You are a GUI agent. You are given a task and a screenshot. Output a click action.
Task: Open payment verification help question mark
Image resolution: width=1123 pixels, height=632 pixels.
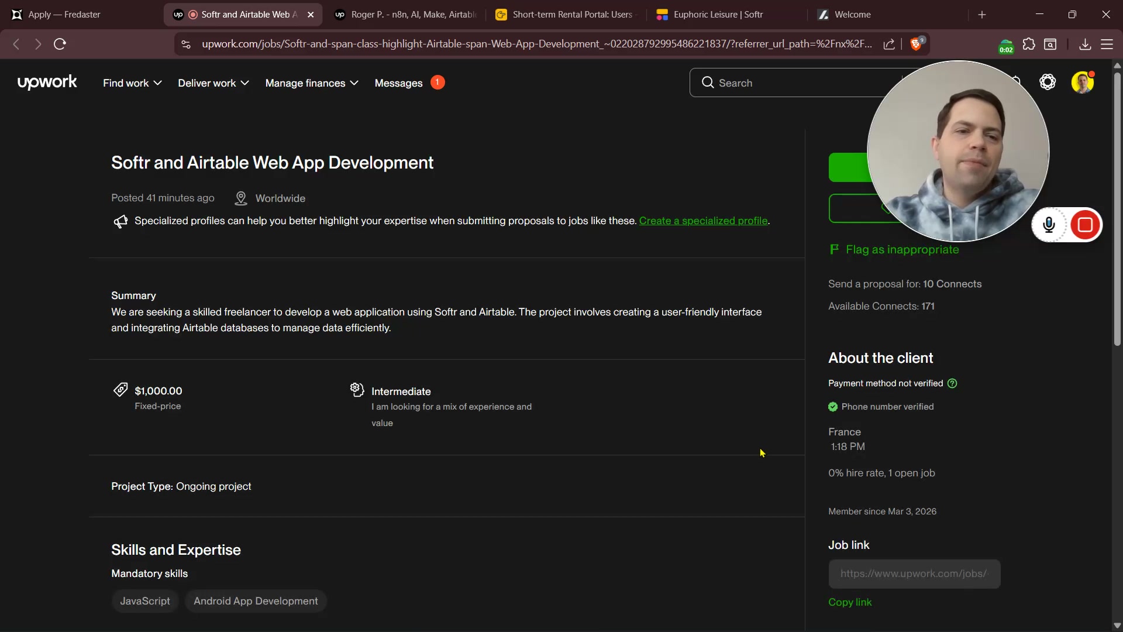click(x=952, y=383)
